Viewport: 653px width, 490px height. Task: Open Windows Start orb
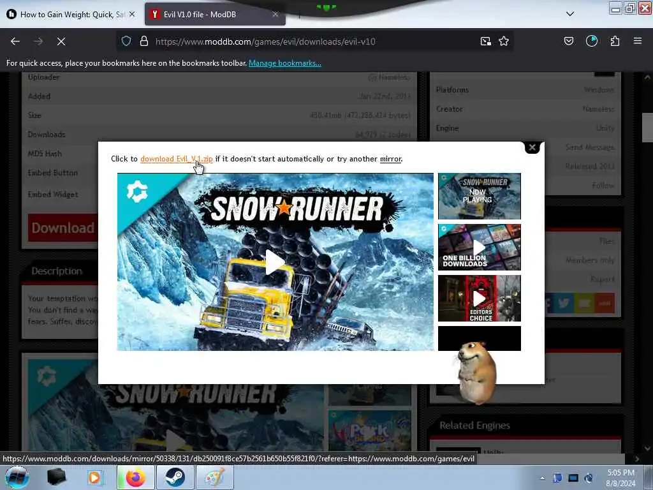pos(17,477)
